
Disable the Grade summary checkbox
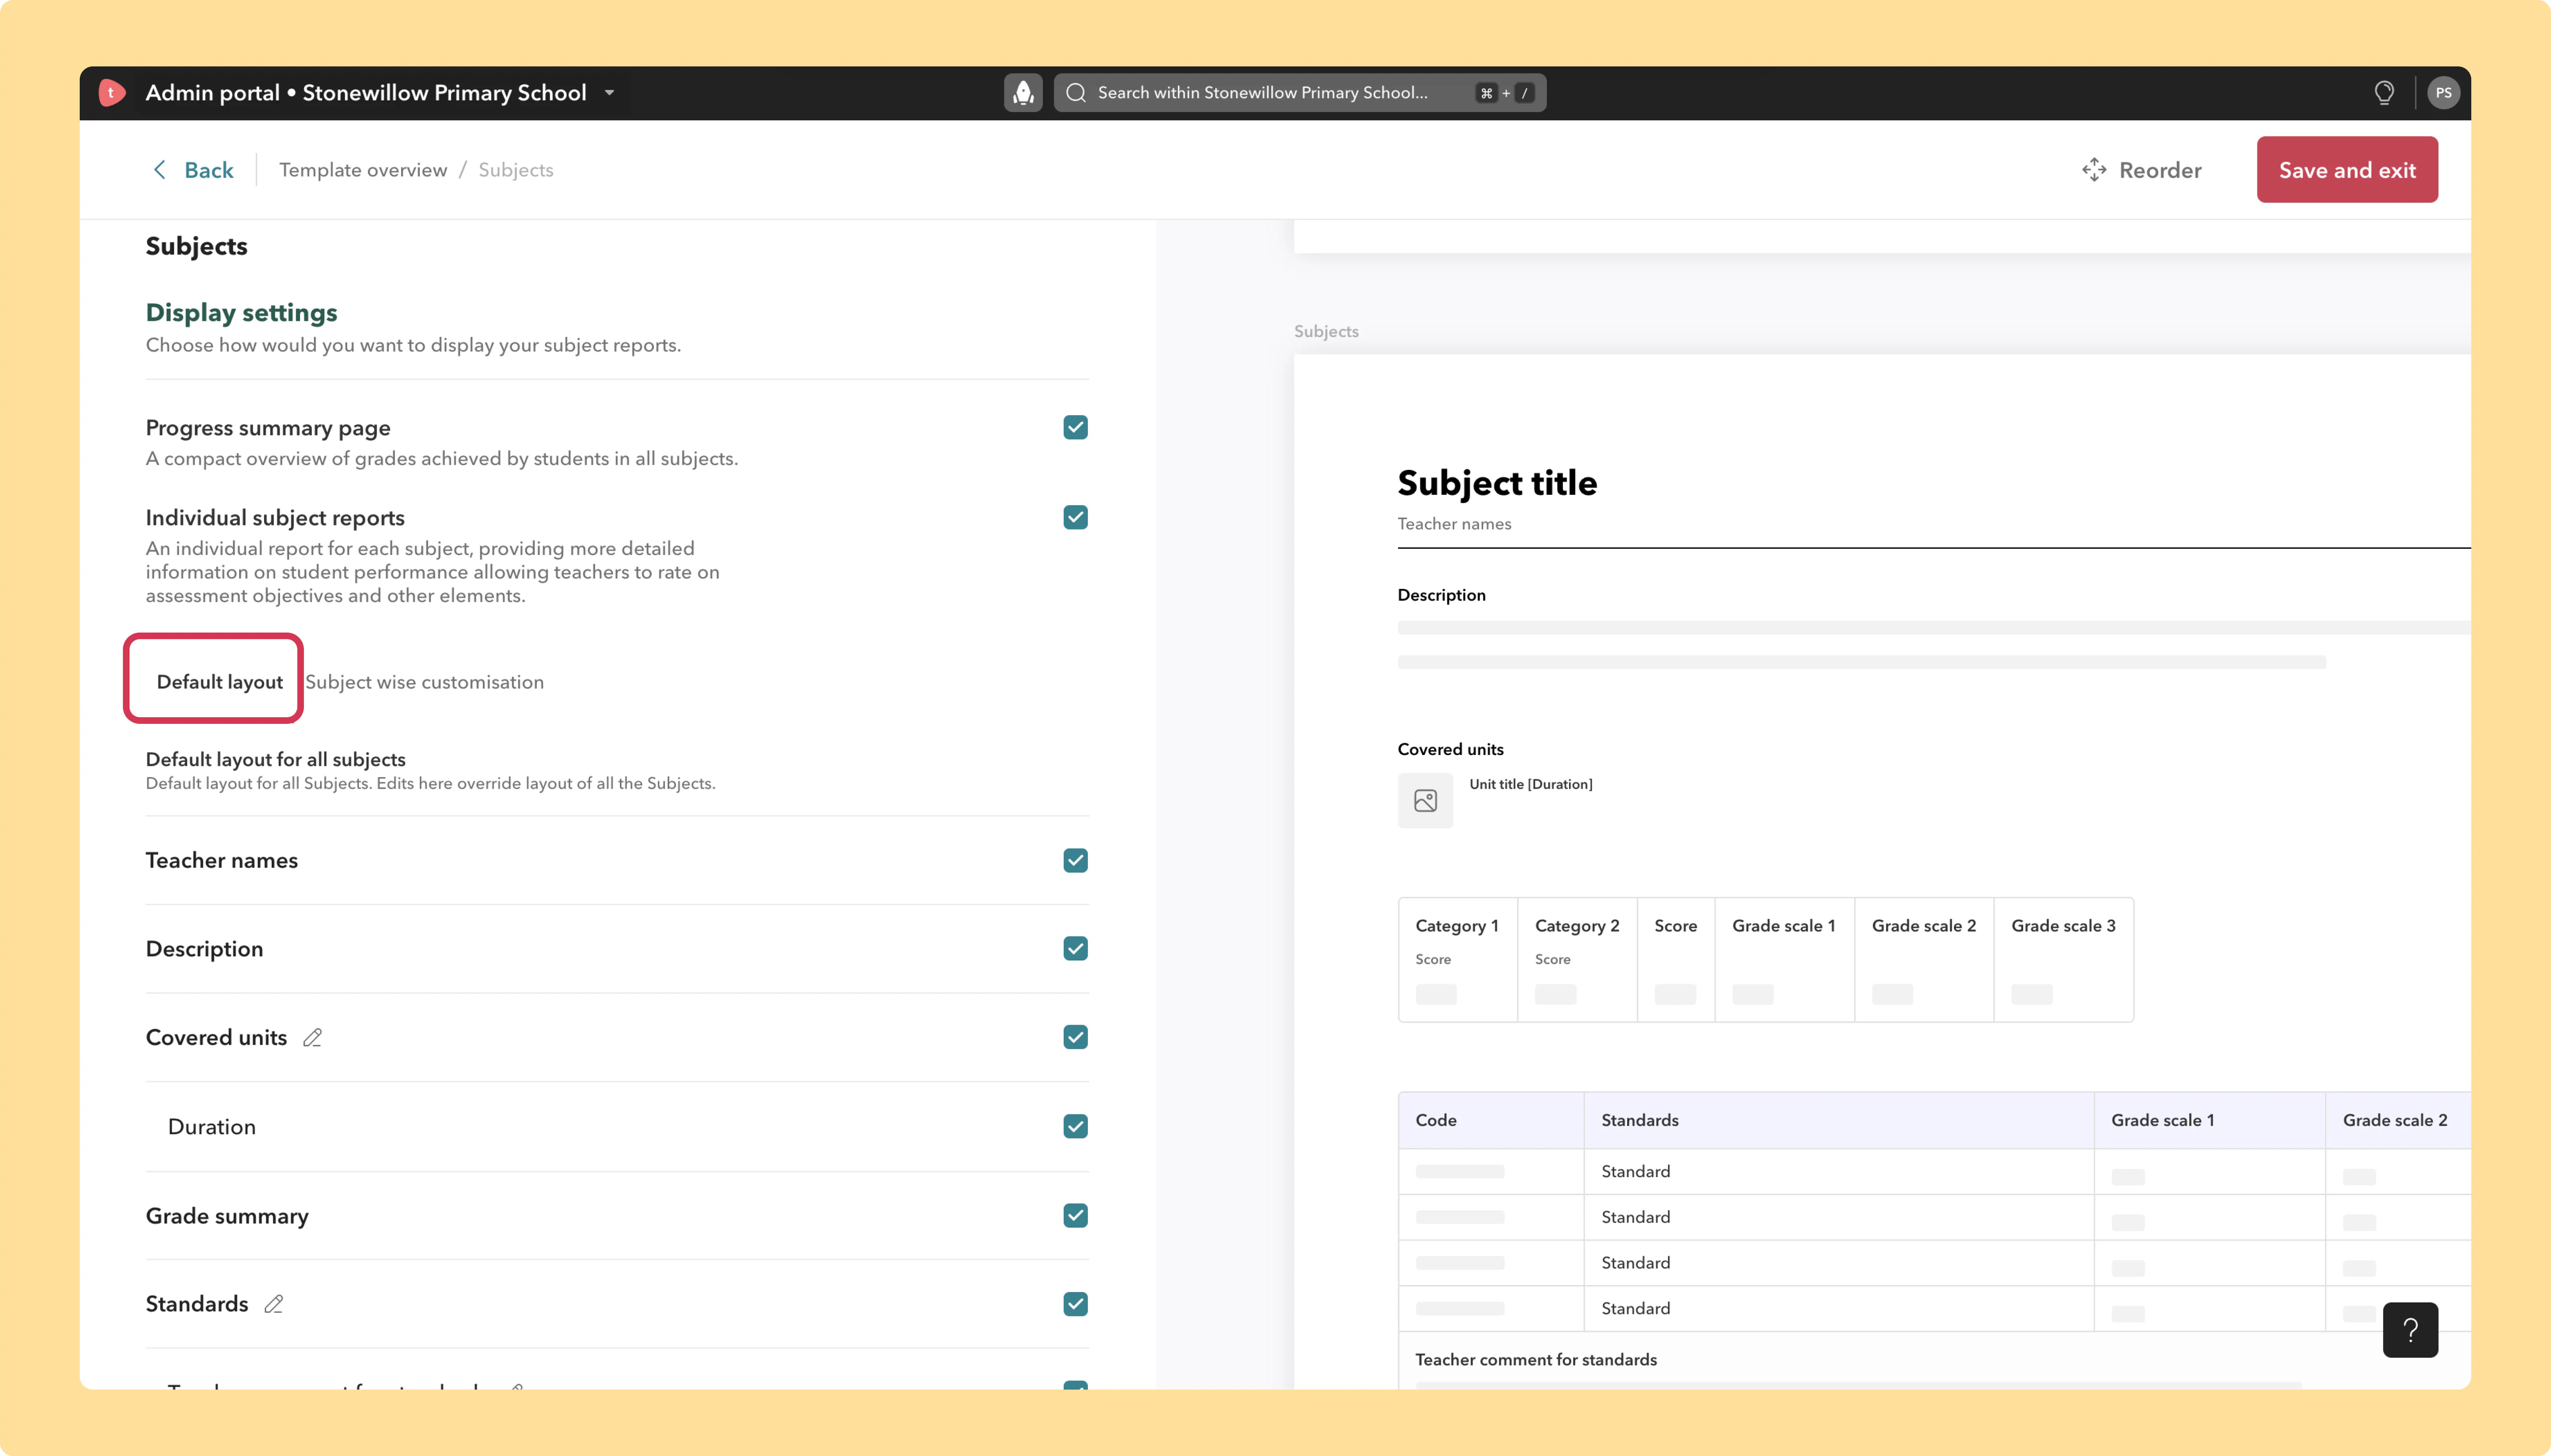pyautogui.click(x=1075, y=1216)
